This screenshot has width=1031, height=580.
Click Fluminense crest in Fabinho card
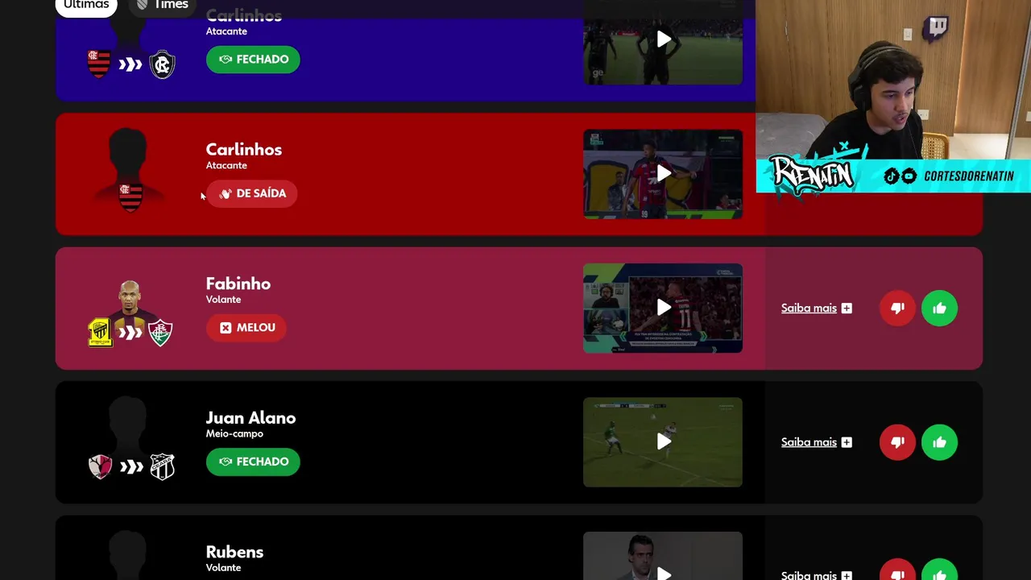(160, 332)
